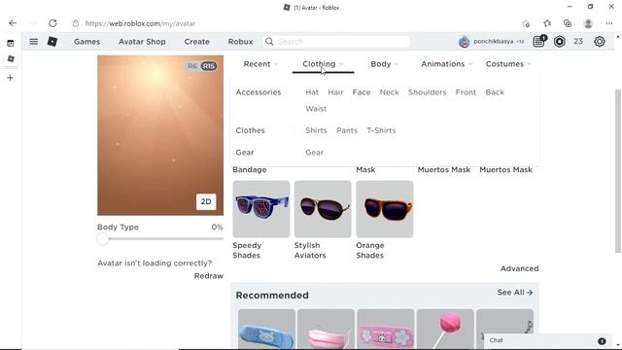Select Hair in Accessories submenu
This screenshot has height=350, width=622.
(335, 92)
